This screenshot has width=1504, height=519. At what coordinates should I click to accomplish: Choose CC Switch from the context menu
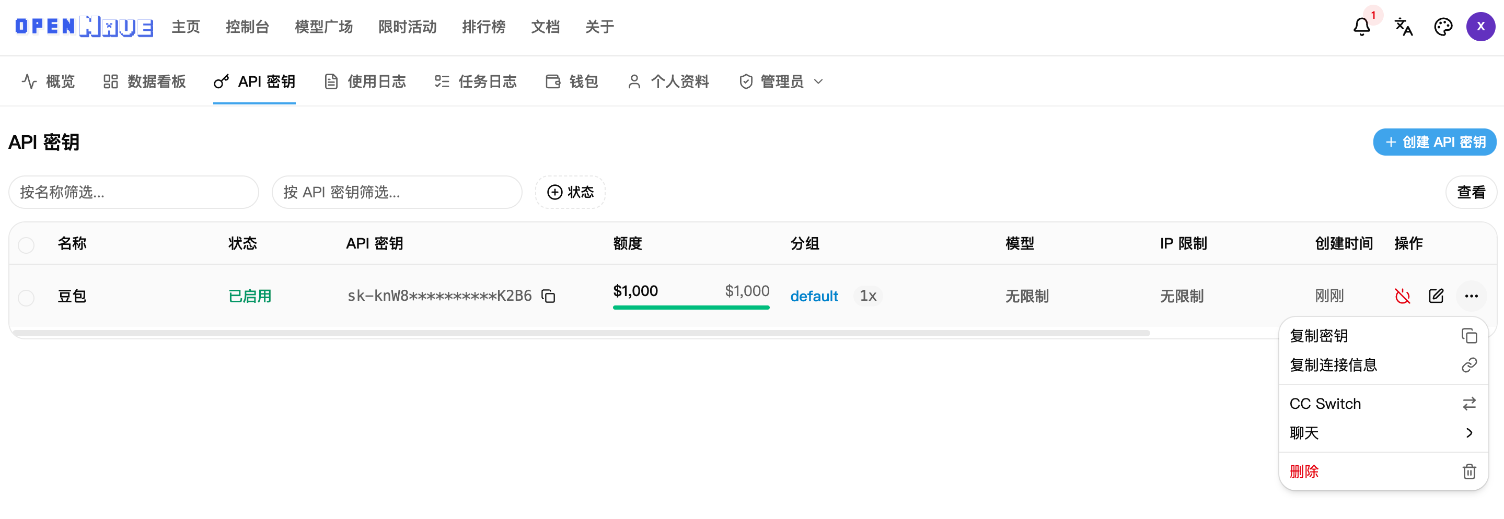(x=1383, y=404)
